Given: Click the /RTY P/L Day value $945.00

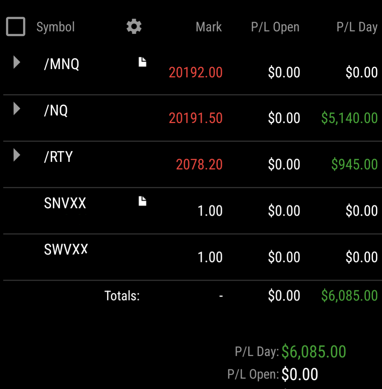Looking at the screenshot, I should [354, 164].
